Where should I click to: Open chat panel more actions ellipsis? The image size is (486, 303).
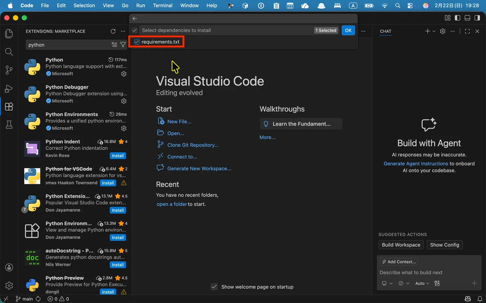tap(453, 31)
